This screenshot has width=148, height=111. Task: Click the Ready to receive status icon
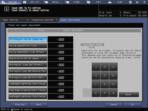pyautogui.click(x=12, y=109)
